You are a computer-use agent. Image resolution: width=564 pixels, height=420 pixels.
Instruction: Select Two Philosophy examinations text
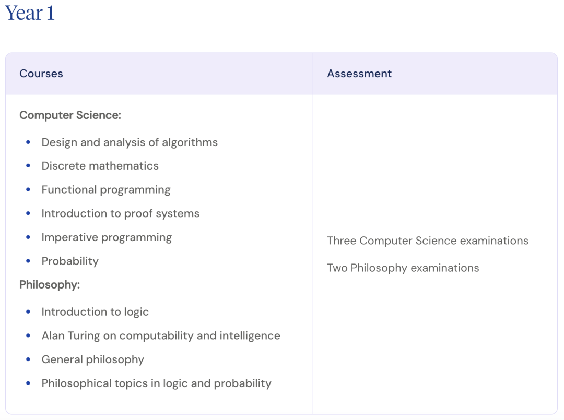click(x=403, y=268)
